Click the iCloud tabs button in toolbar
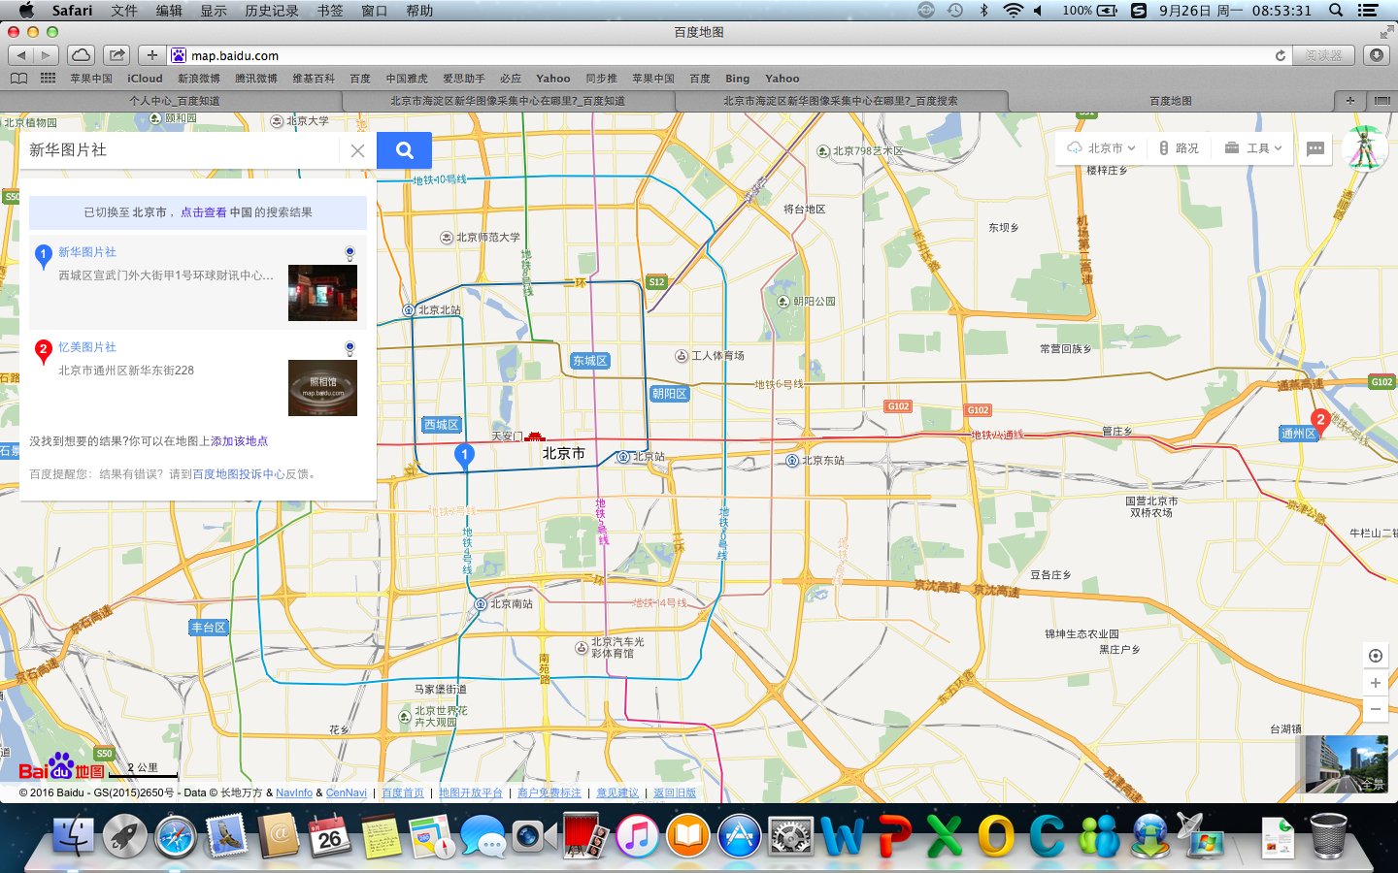The width and height of the screenshot is (1398, 873). (82, 55)
